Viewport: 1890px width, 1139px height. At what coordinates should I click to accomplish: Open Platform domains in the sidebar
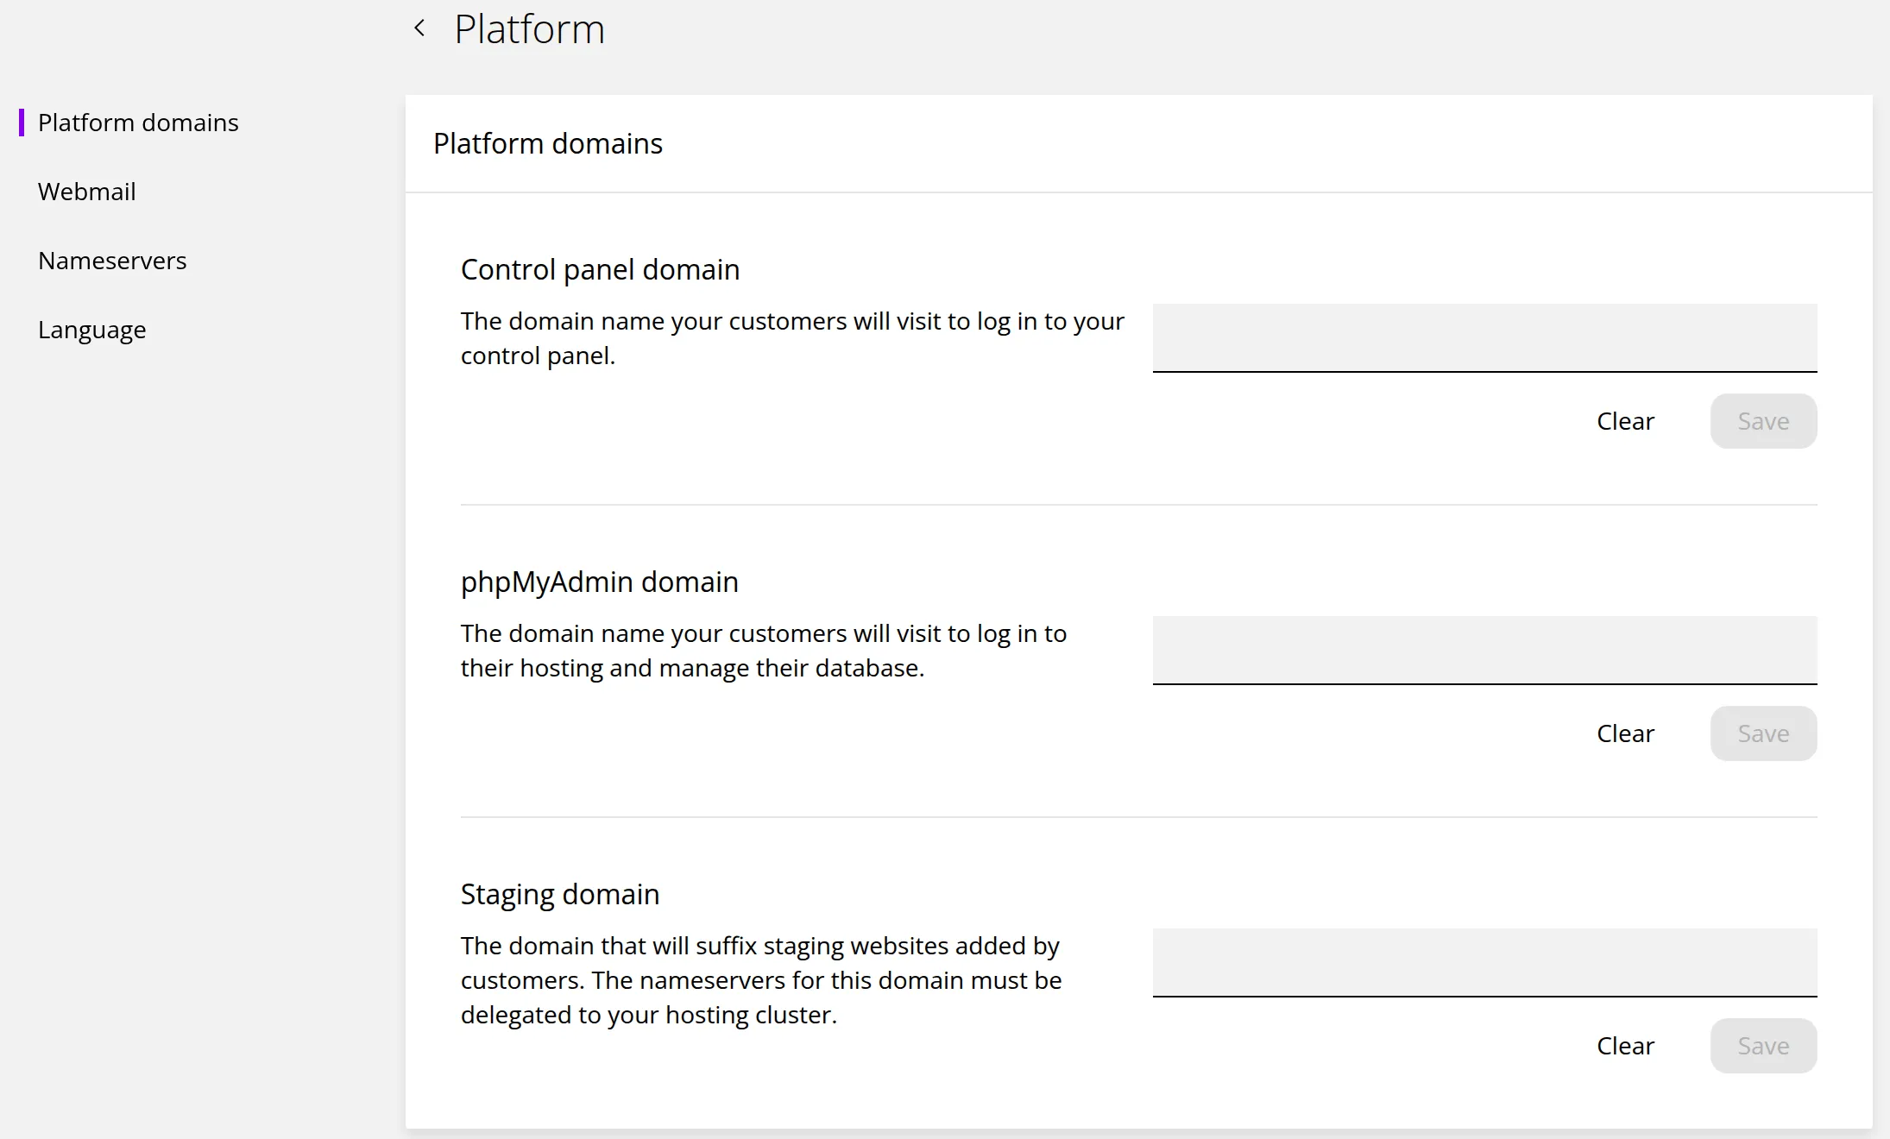point(138,123)
